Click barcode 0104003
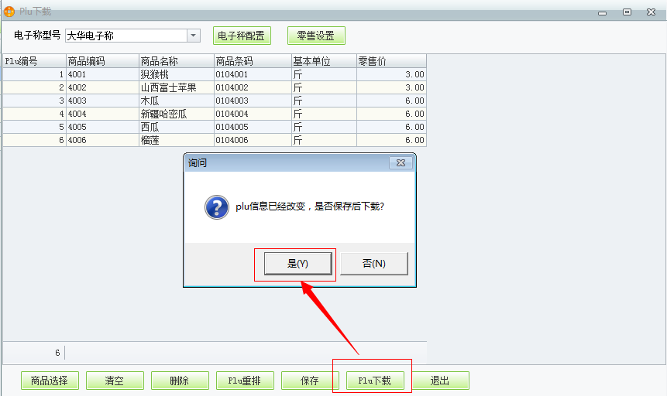 click(253, 101)
